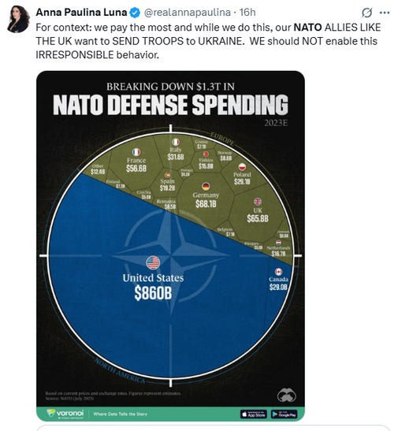
Task: Click the Anna Paulina Luna display name
Action: [x=81, y=13]
